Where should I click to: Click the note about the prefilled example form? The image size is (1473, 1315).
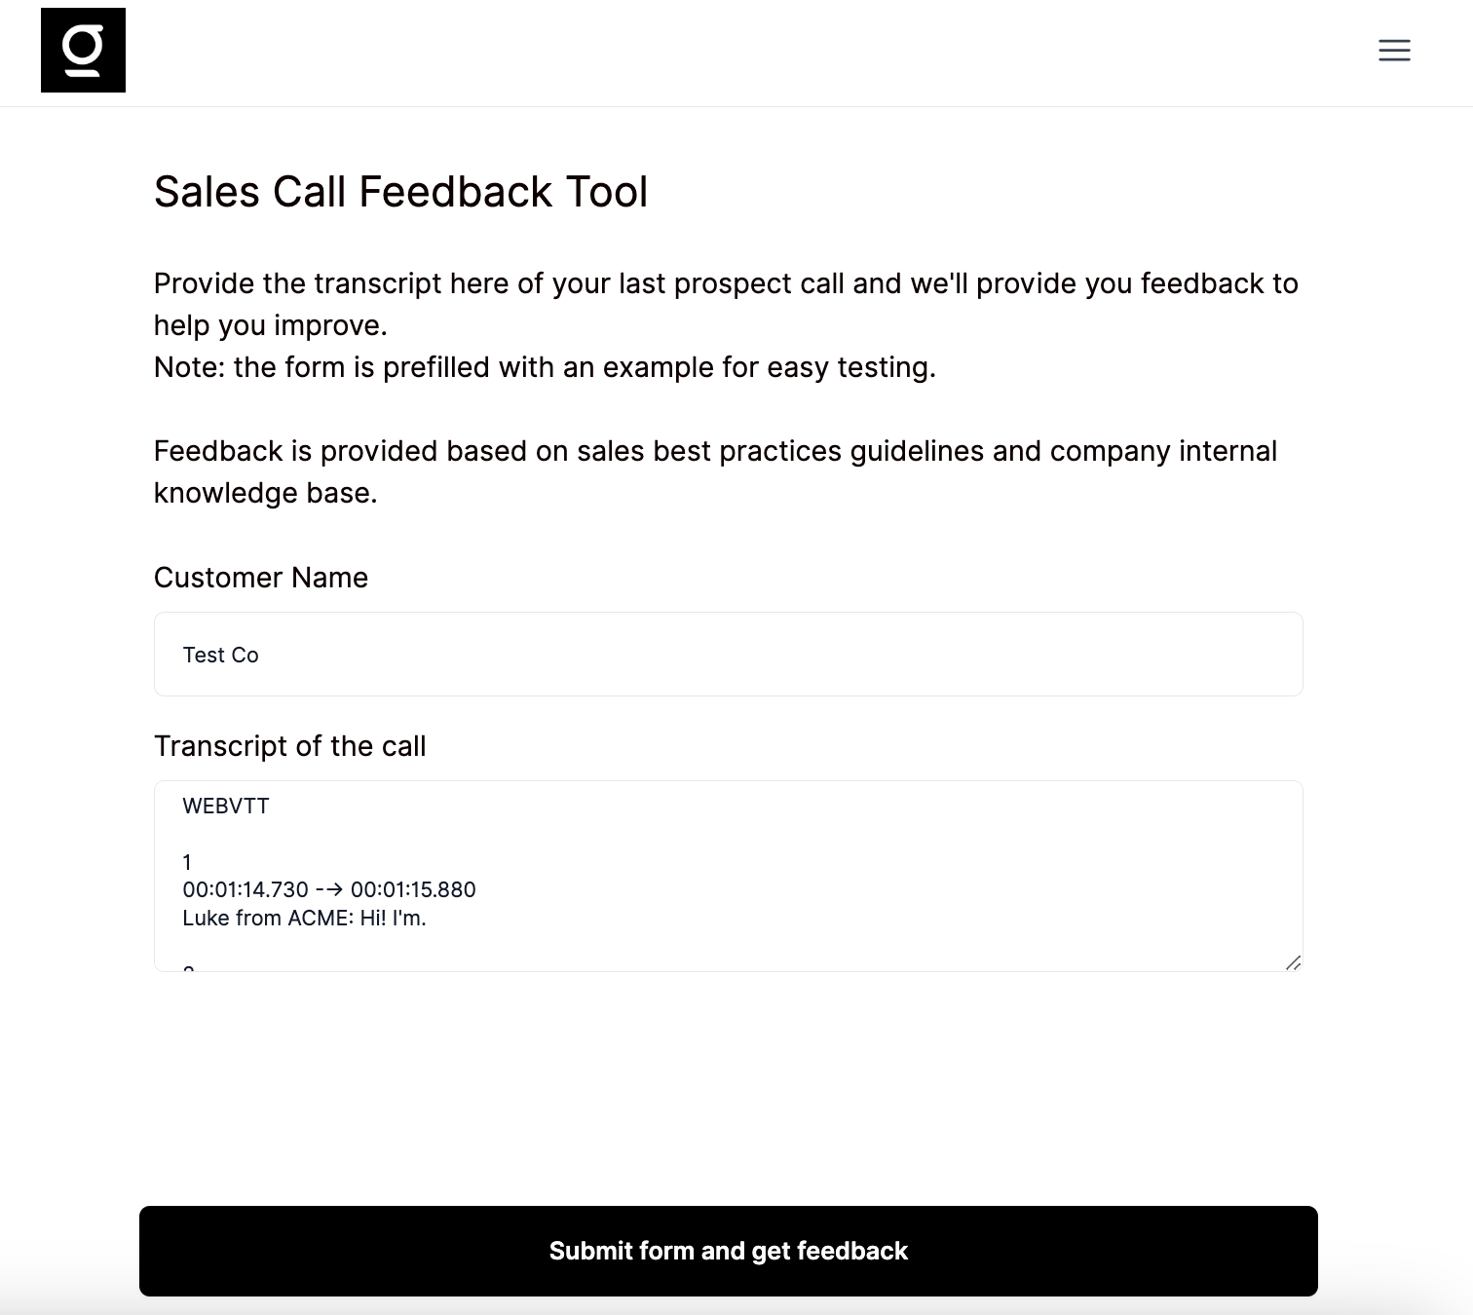tap(545, 367)
